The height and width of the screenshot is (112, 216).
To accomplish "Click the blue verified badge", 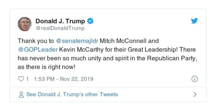I will coord(91,21).
